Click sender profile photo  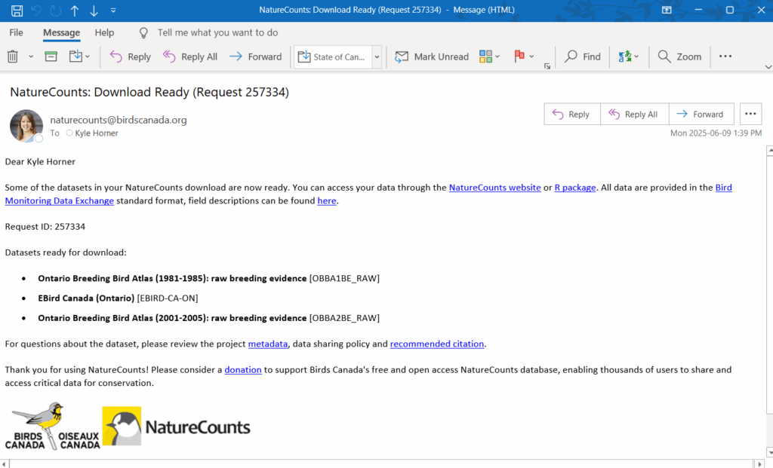pos(26,126)
